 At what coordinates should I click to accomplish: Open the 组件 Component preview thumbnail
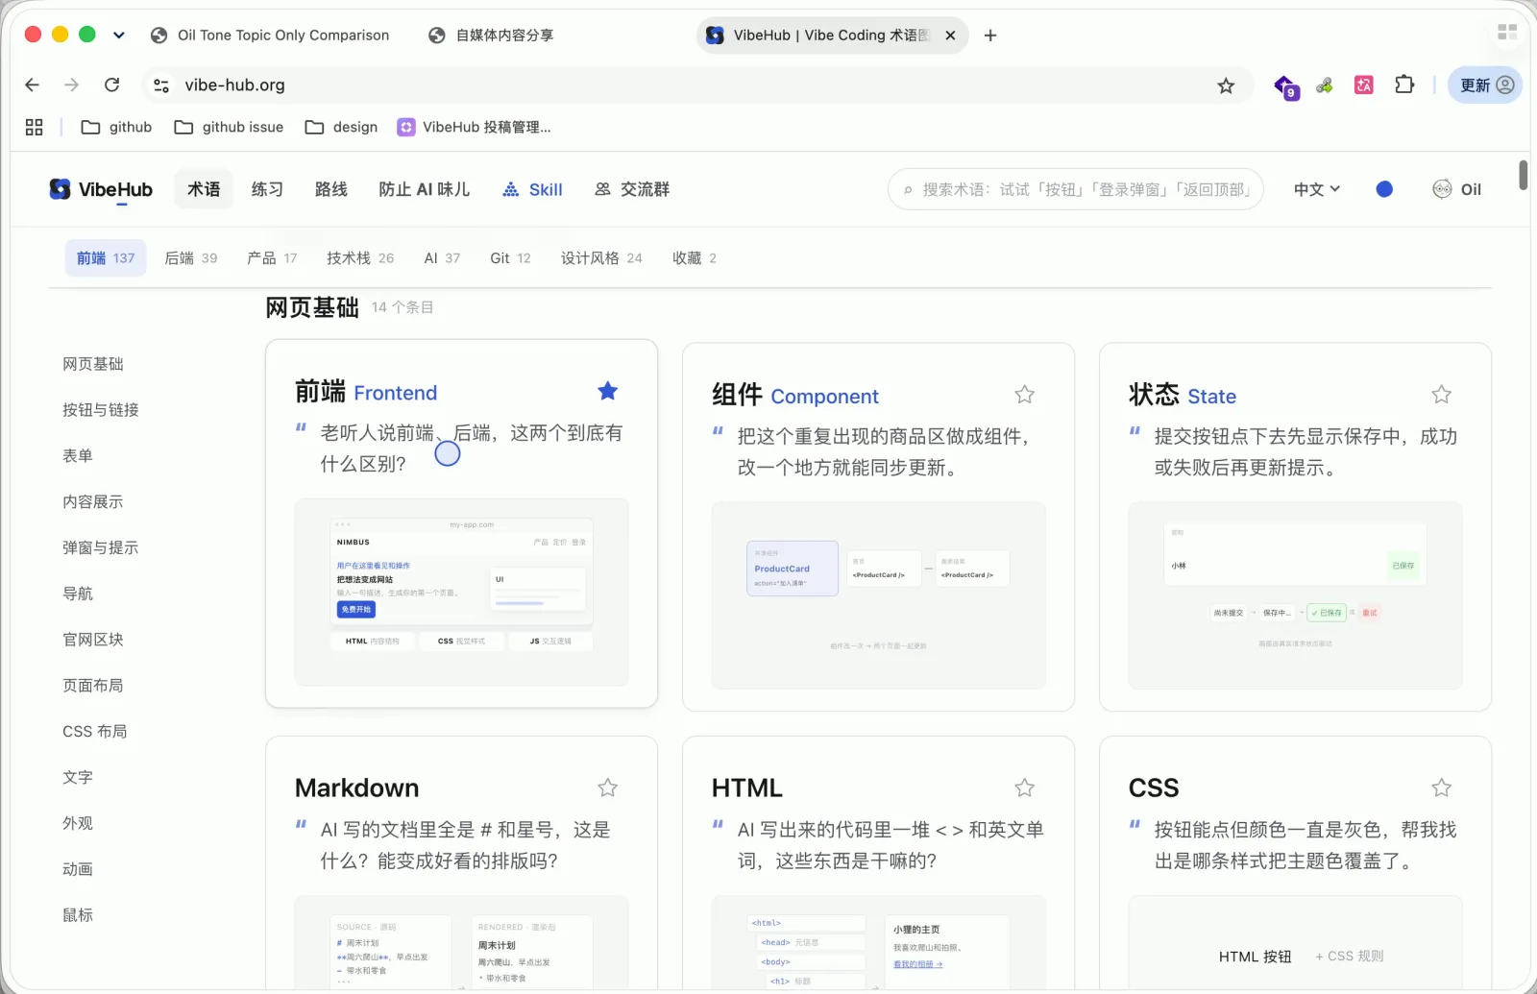click(879, 595)
